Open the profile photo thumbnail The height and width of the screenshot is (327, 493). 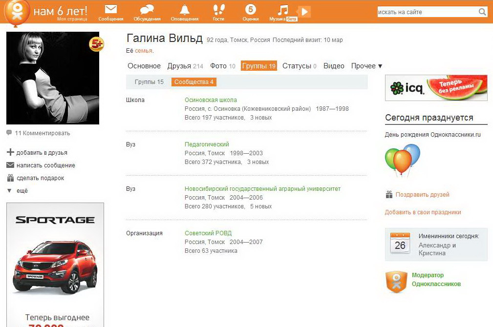53,78
